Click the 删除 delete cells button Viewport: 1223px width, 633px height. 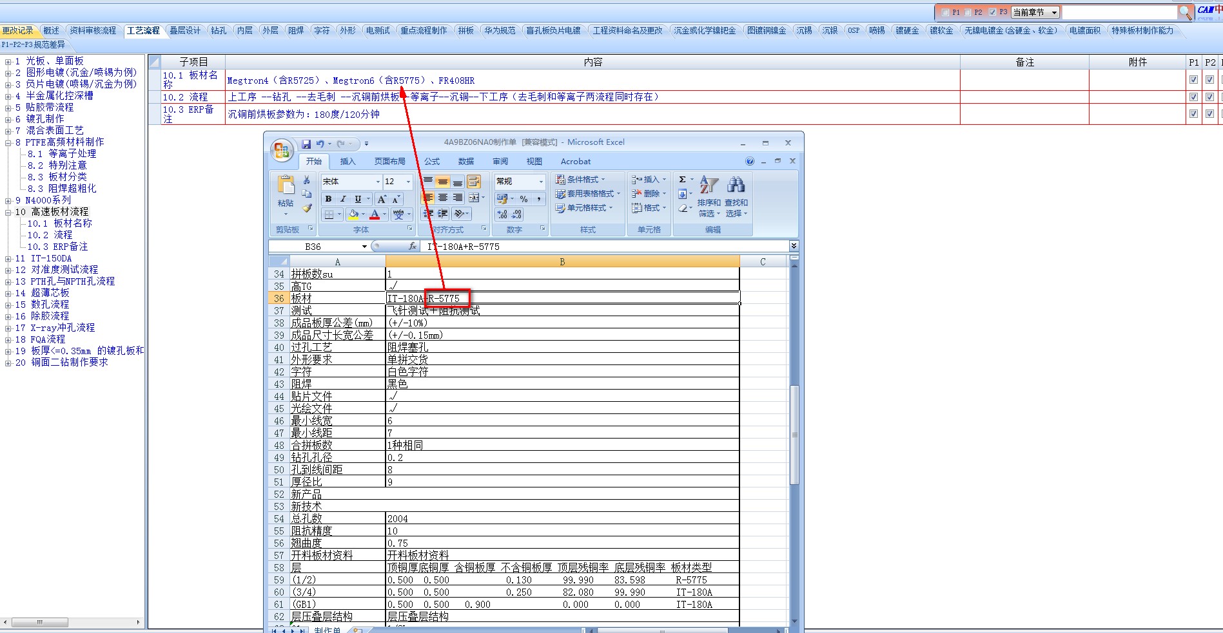649,194
